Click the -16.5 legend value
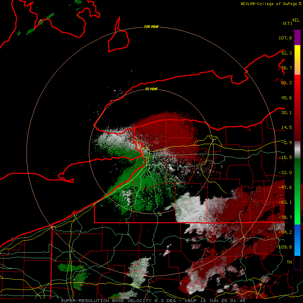 [285, 158]
